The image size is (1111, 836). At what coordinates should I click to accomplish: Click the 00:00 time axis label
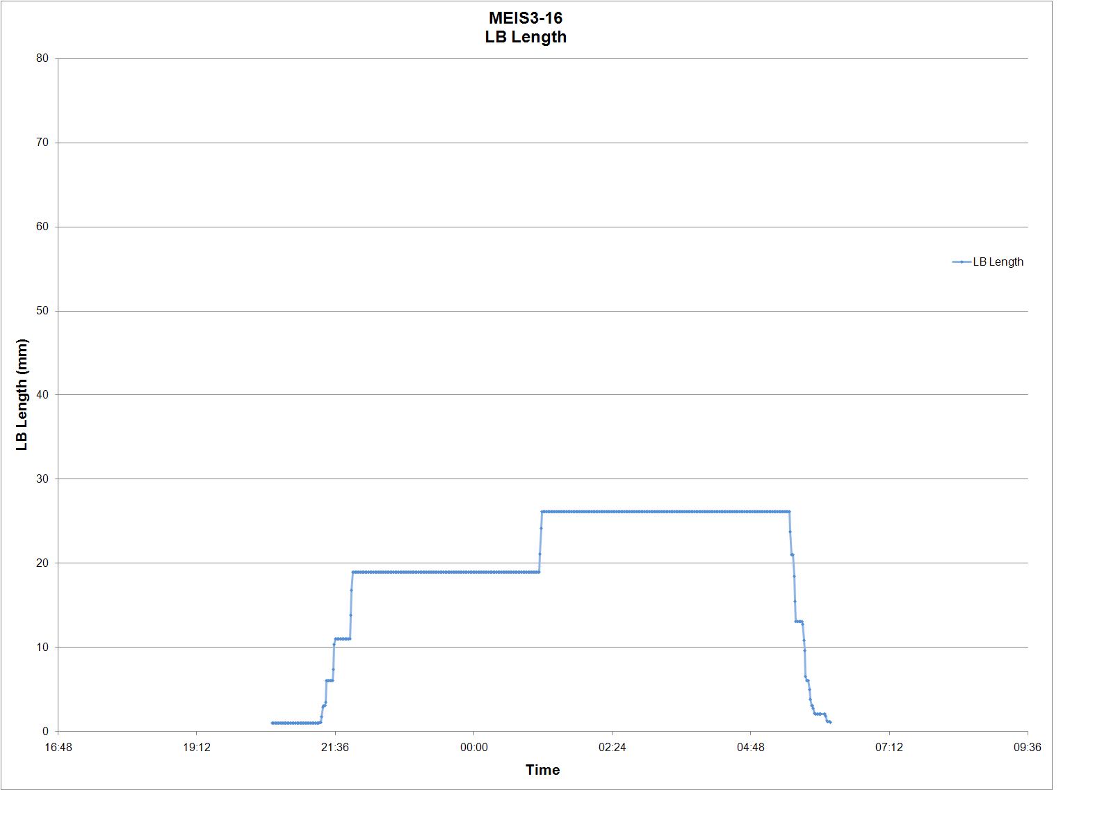click(473, 748)
